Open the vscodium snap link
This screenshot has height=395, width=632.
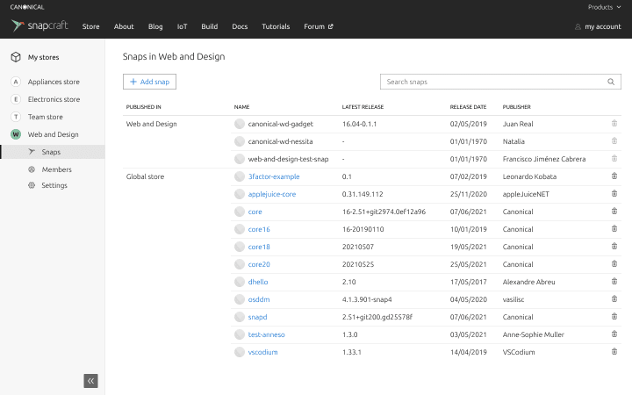(262, 352)
